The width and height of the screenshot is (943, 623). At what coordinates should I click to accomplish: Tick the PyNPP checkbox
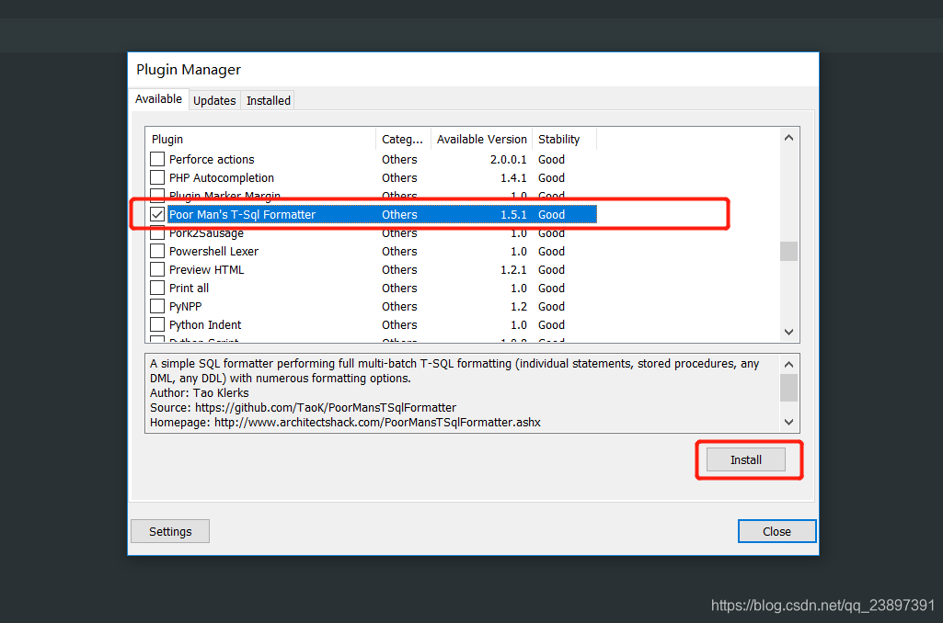point(157,306)
